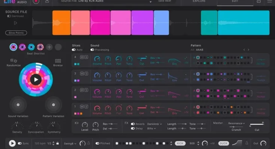Open the DarkAmb reverb type dropdown
275x149 pixels.
click(155, 124)
